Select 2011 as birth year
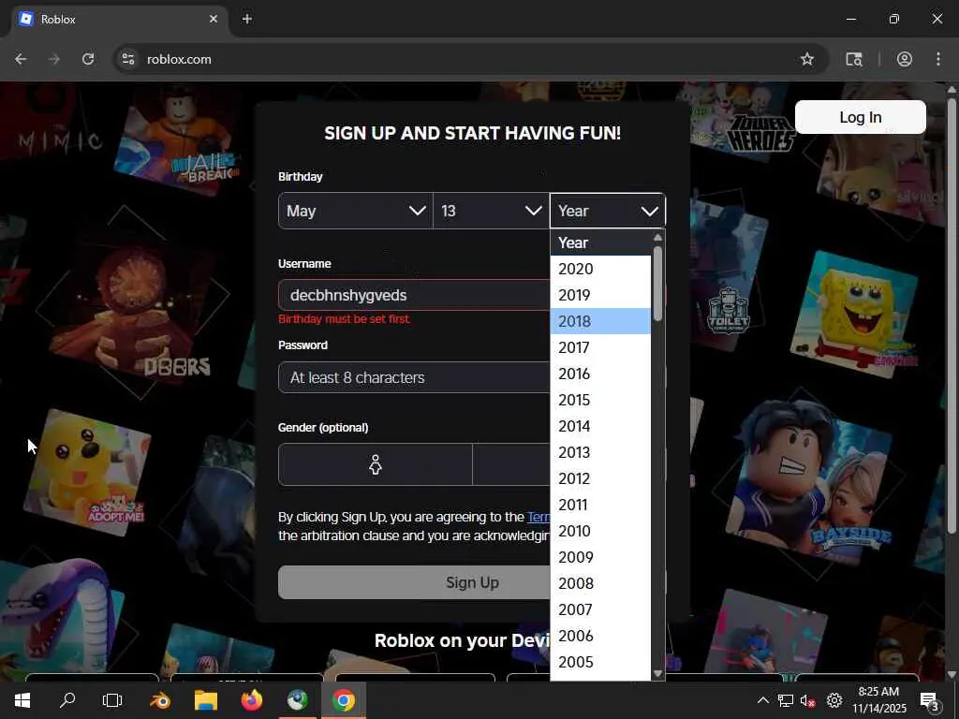Image resolution: width=959 pixels, height=719 pixels. 600,505
